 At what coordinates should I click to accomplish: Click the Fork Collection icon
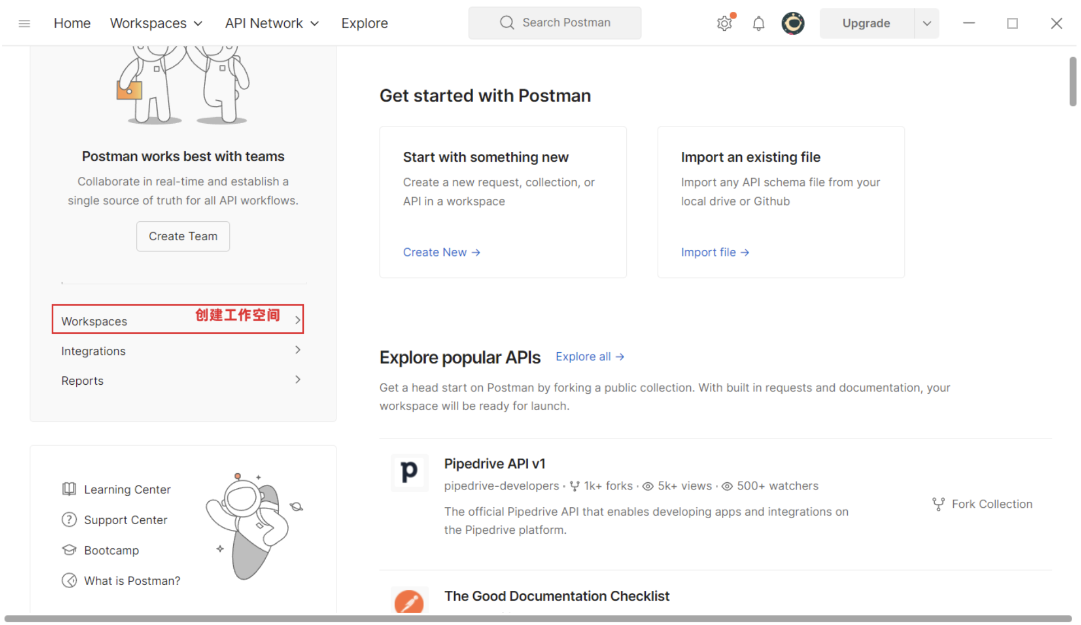click(x=937, y=504)
